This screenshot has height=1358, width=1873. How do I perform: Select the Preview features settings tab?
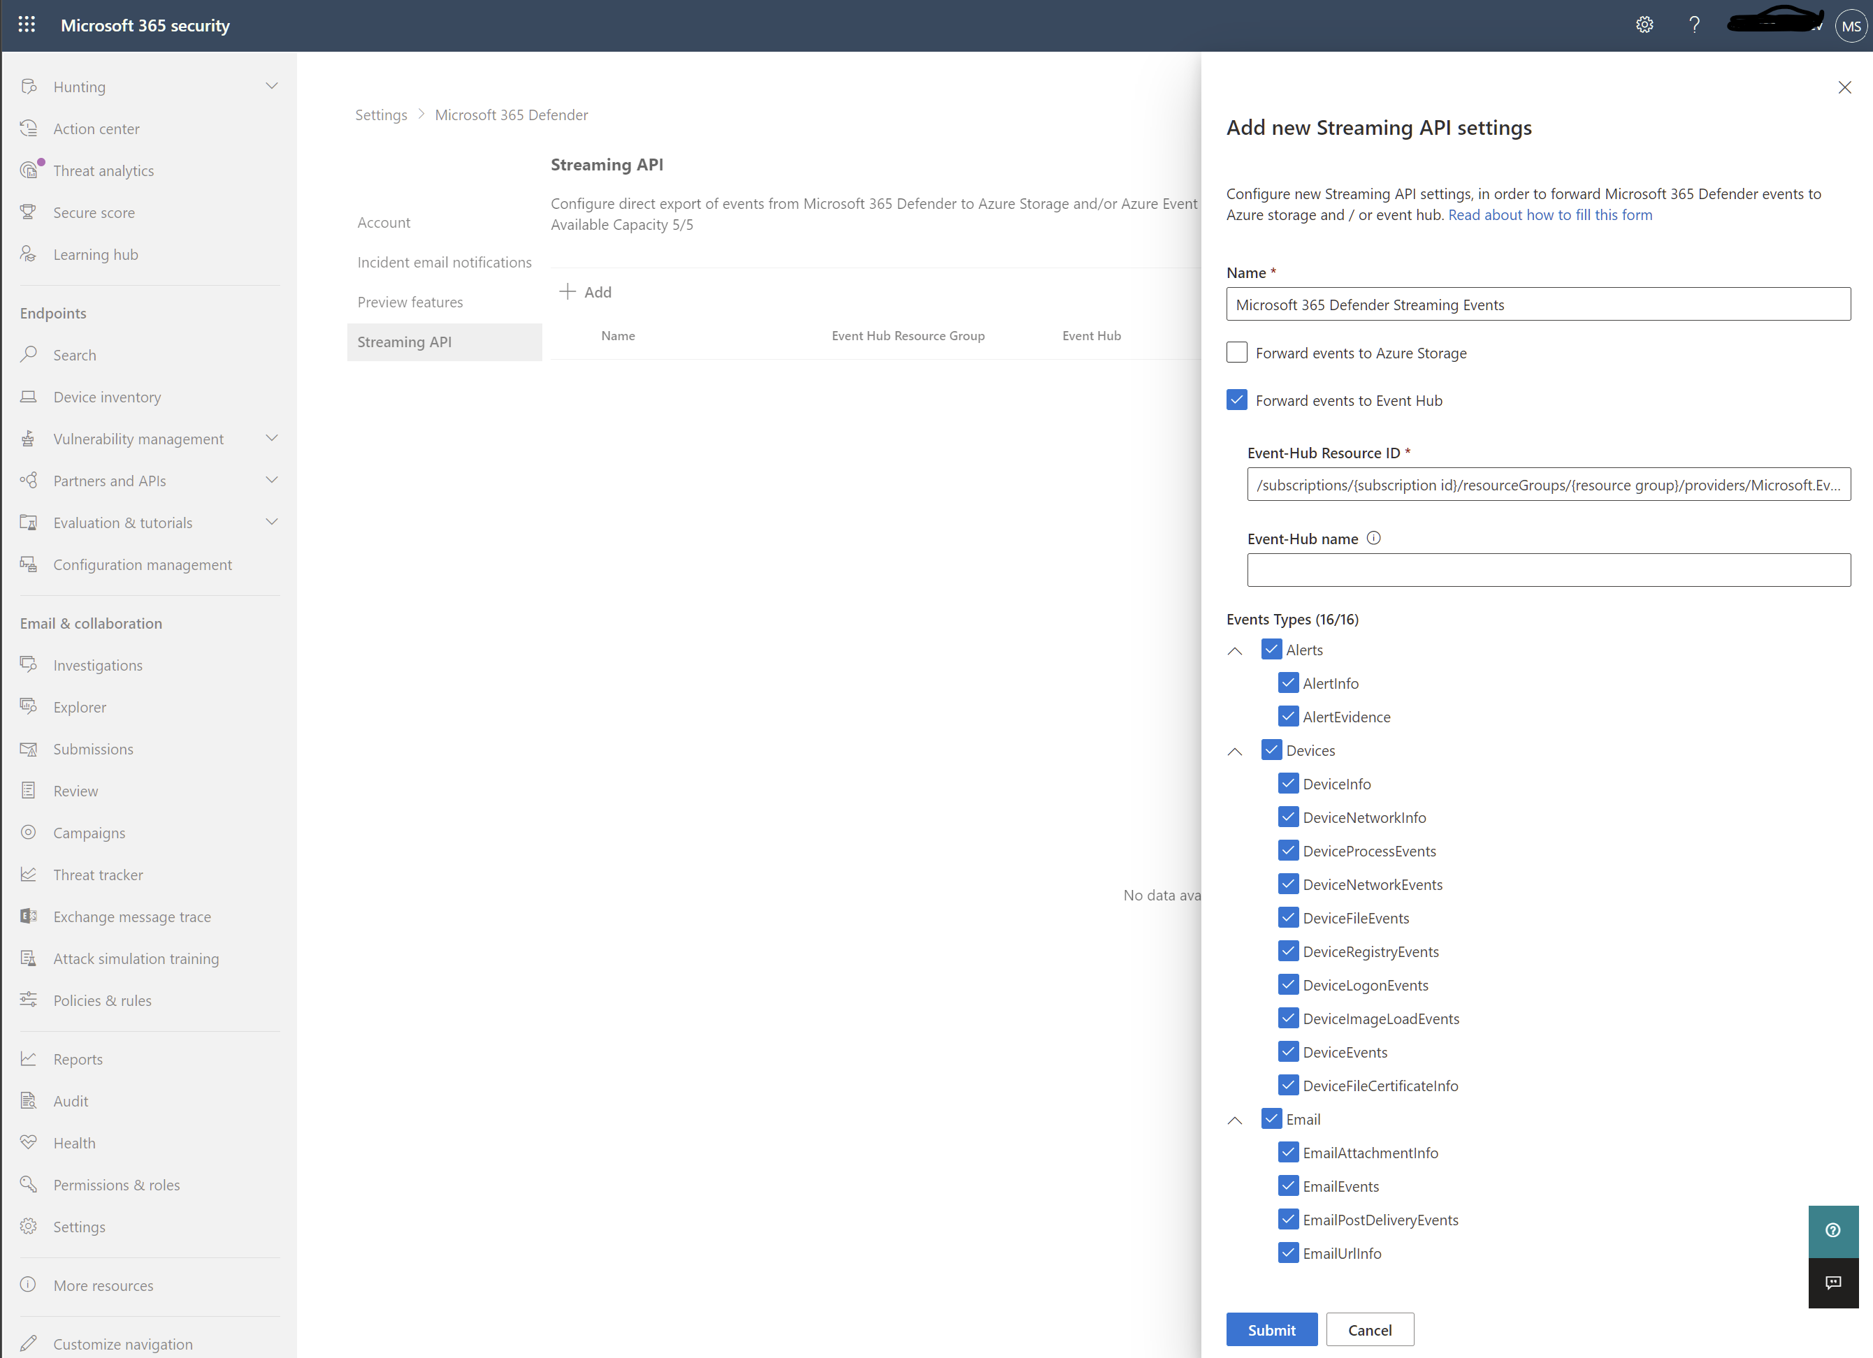tap(410, 302)
